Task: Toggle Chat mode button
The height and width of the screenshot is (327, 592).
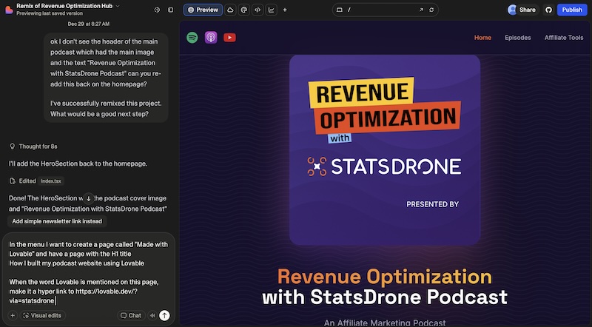Action: point(131,315)
